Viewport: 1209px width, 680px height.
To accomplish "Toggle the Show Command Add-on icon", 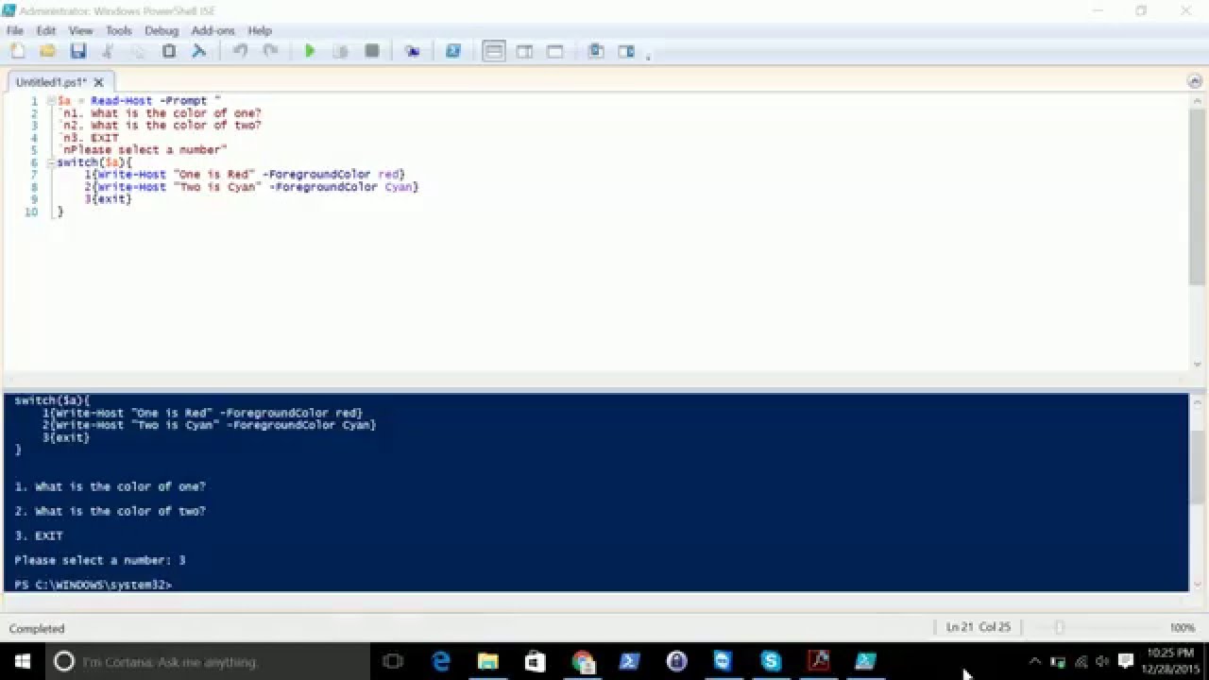I will 626,51.
